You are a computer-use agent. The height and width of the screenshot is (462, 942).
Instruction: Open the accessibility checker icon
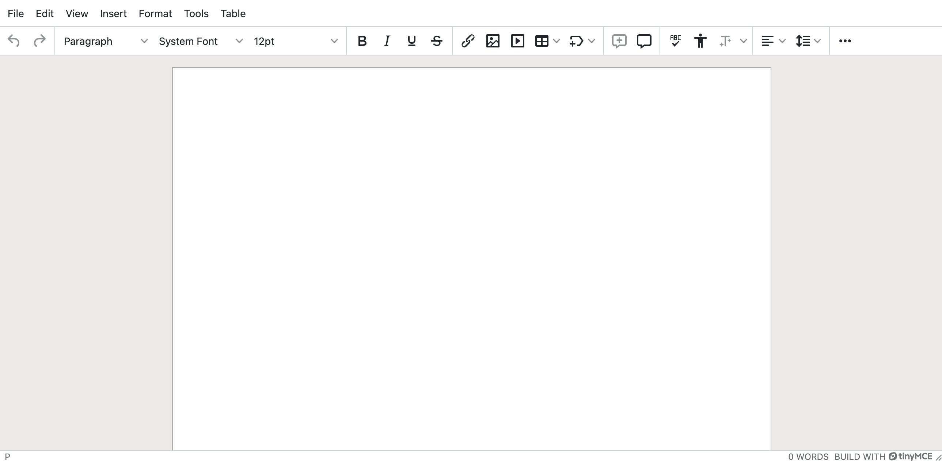pos(700,41)
